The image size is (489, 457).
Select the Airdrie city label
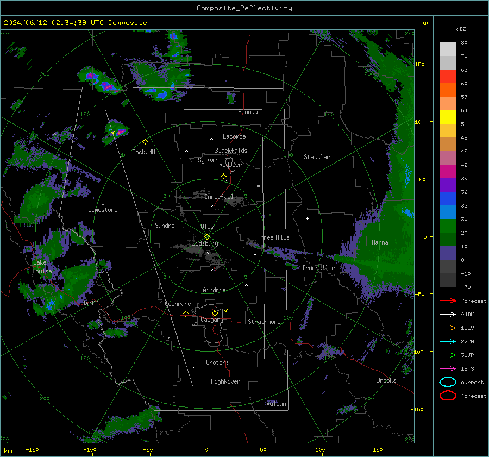(214, 290)
